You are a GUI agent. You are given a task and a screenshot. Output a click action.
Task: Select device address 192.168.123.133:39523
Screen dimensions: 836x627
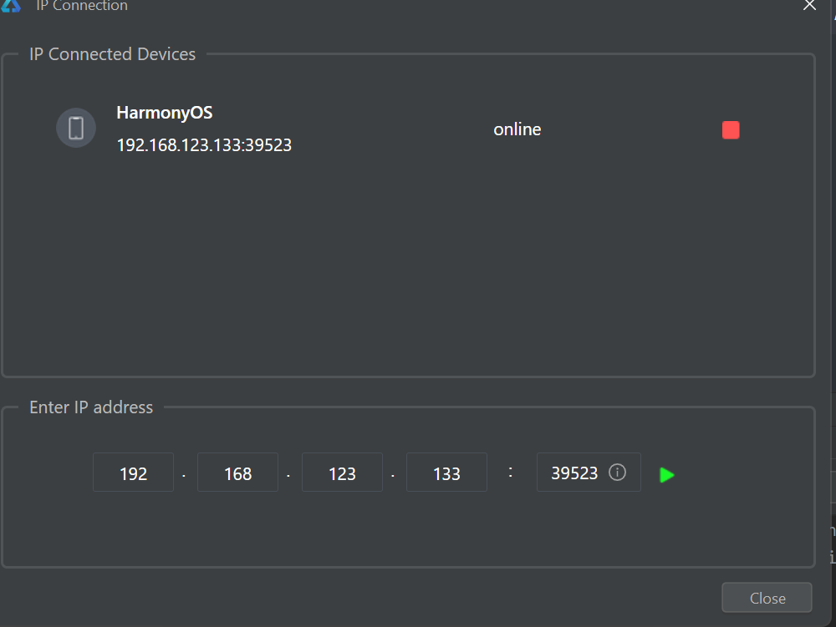204,145
